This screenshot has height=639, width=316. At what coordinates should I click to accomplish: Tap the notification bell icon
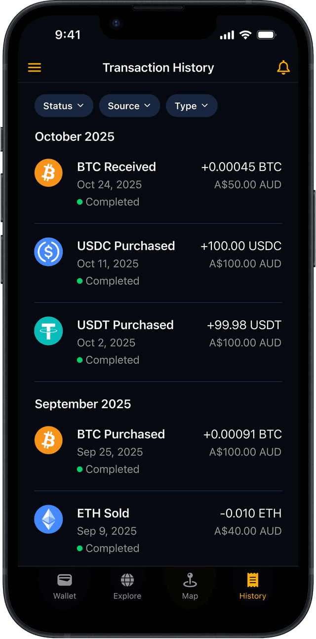[283, 68]
